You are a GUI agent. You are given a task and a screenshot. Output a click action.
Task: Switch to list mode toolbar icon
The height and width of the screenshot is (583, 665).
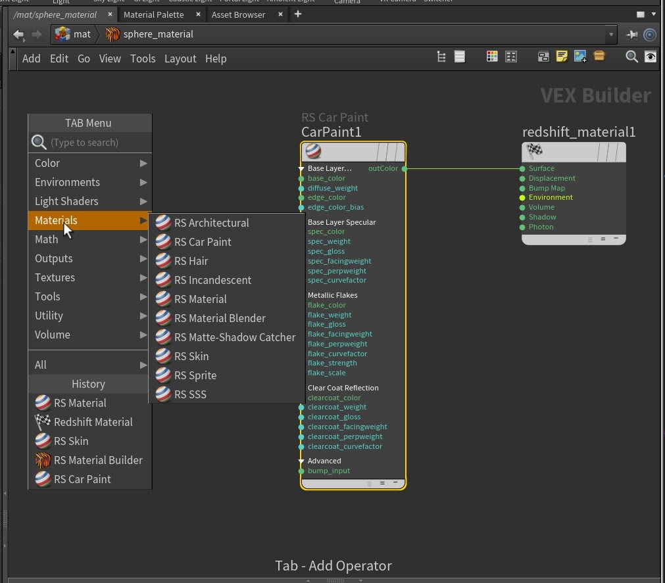pos(460,57)
